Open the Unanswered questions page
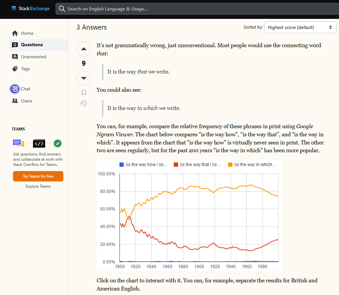 pos(33,57)
